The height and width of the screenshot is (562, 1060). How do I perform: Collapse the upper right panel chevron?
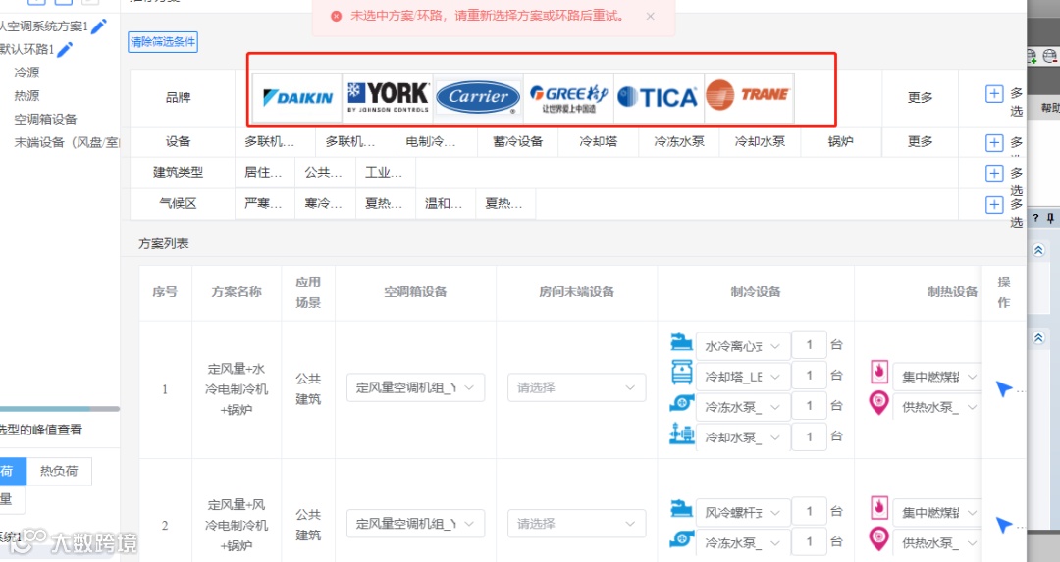click(x=1039, y=251)
